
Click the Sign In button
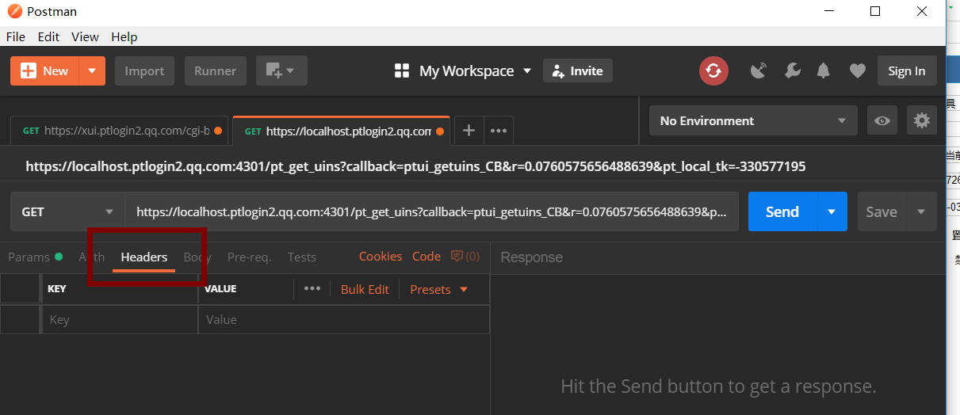point(907,71)
